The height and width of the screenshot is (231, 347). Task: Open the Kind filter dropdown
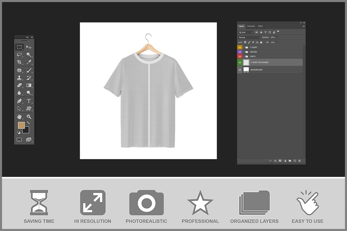click(246, 32)
